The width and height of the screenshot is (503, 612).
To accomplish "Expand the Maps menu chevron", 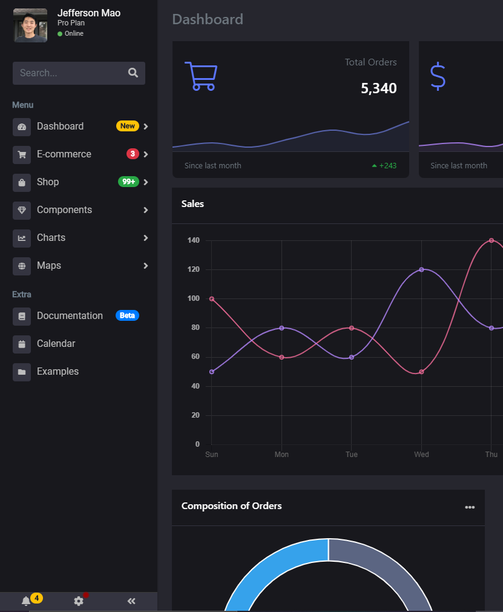I will point(146,265).
